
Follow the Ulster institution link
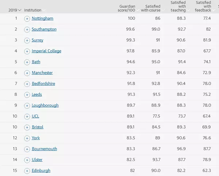pos(37,160)
